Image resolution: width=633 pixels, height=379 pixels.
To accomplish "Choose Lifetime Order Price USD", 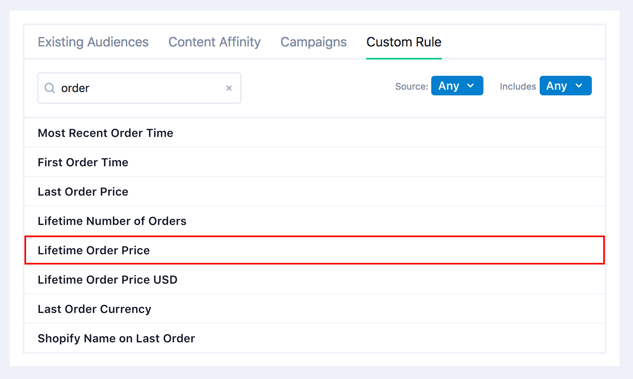I will (x=108, y=280).
